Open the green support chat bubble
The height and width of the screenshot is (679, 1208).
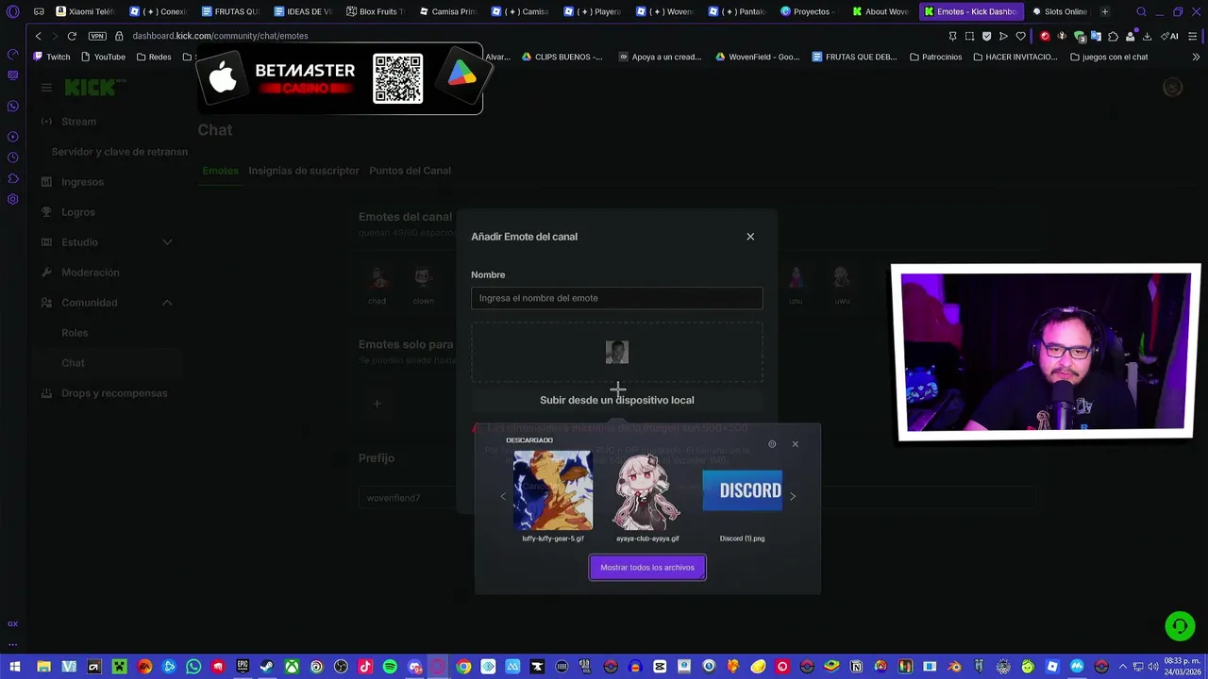pos(1180,626)
